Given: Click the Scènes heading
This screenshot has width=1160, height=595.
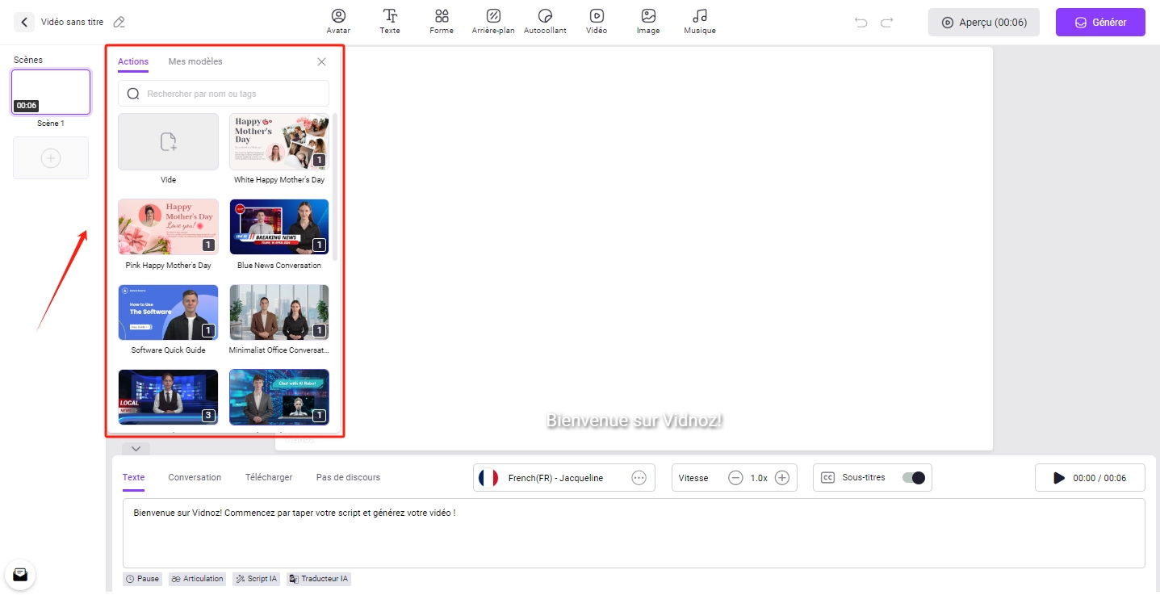Looking at the screenshot, I should pos(28,60).
